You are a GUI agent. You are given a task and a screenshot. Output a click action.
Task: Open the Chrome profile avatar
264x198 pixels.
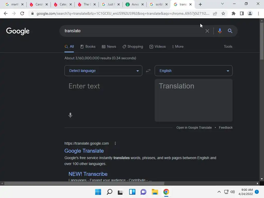click(250, 13)
